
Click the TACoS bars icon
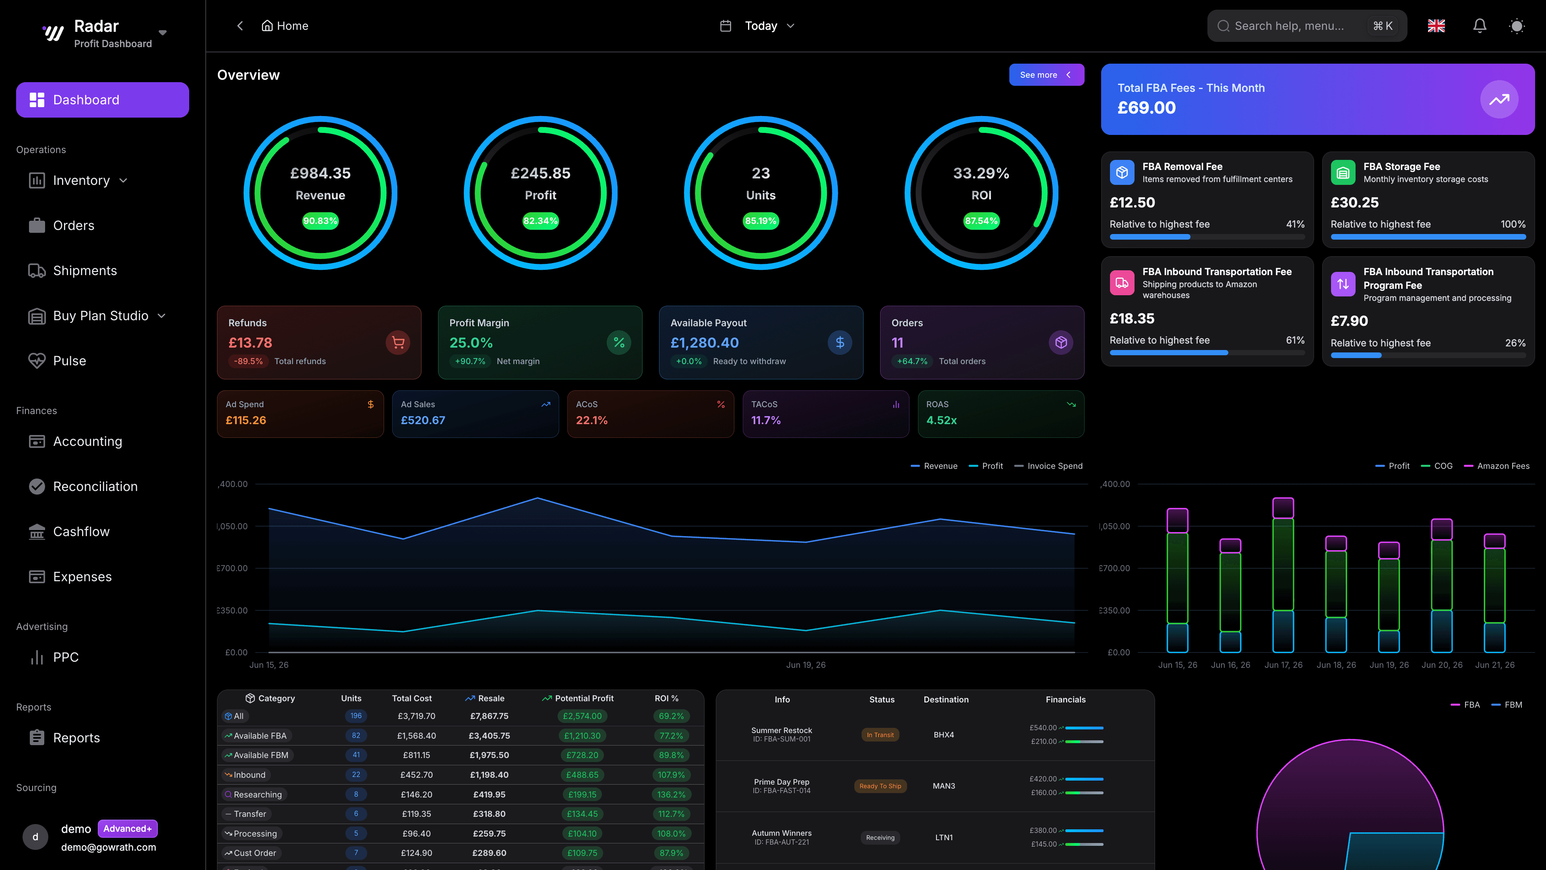tap(896, 405)
